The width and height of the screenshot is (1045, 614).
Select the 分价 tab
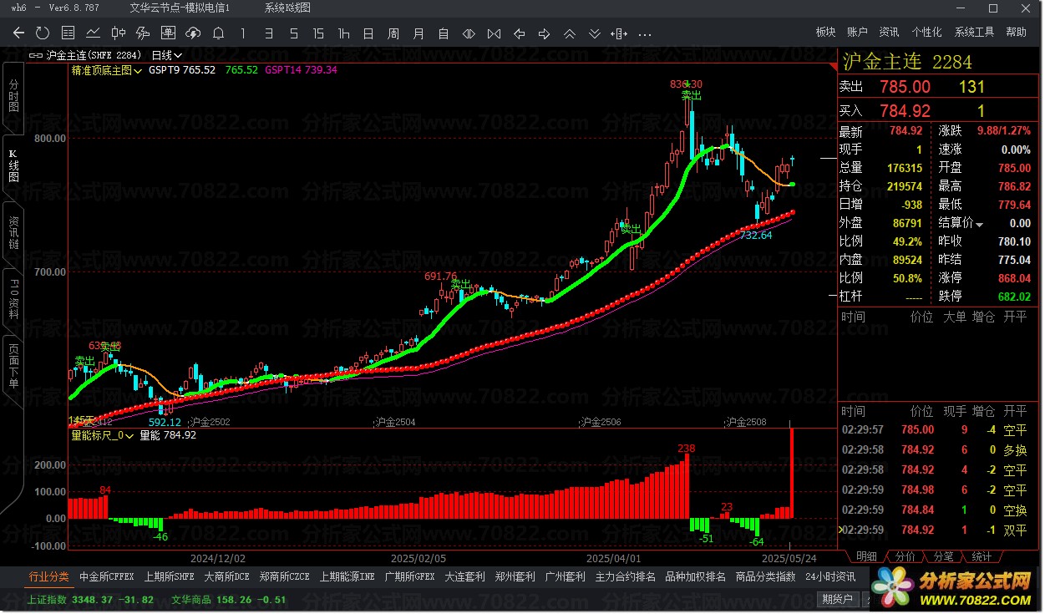pos(905,556)
